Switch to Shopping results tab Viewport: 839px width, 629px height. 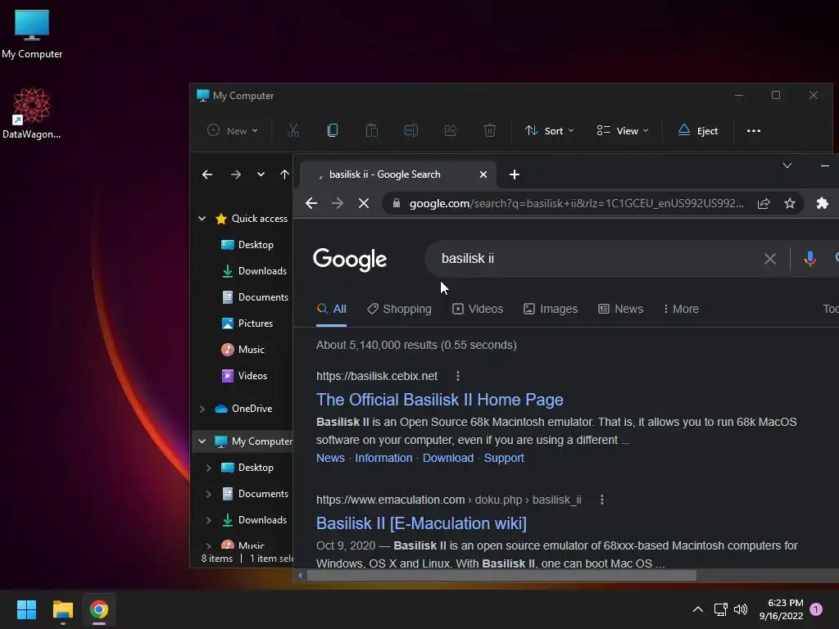tap(399, 309)
